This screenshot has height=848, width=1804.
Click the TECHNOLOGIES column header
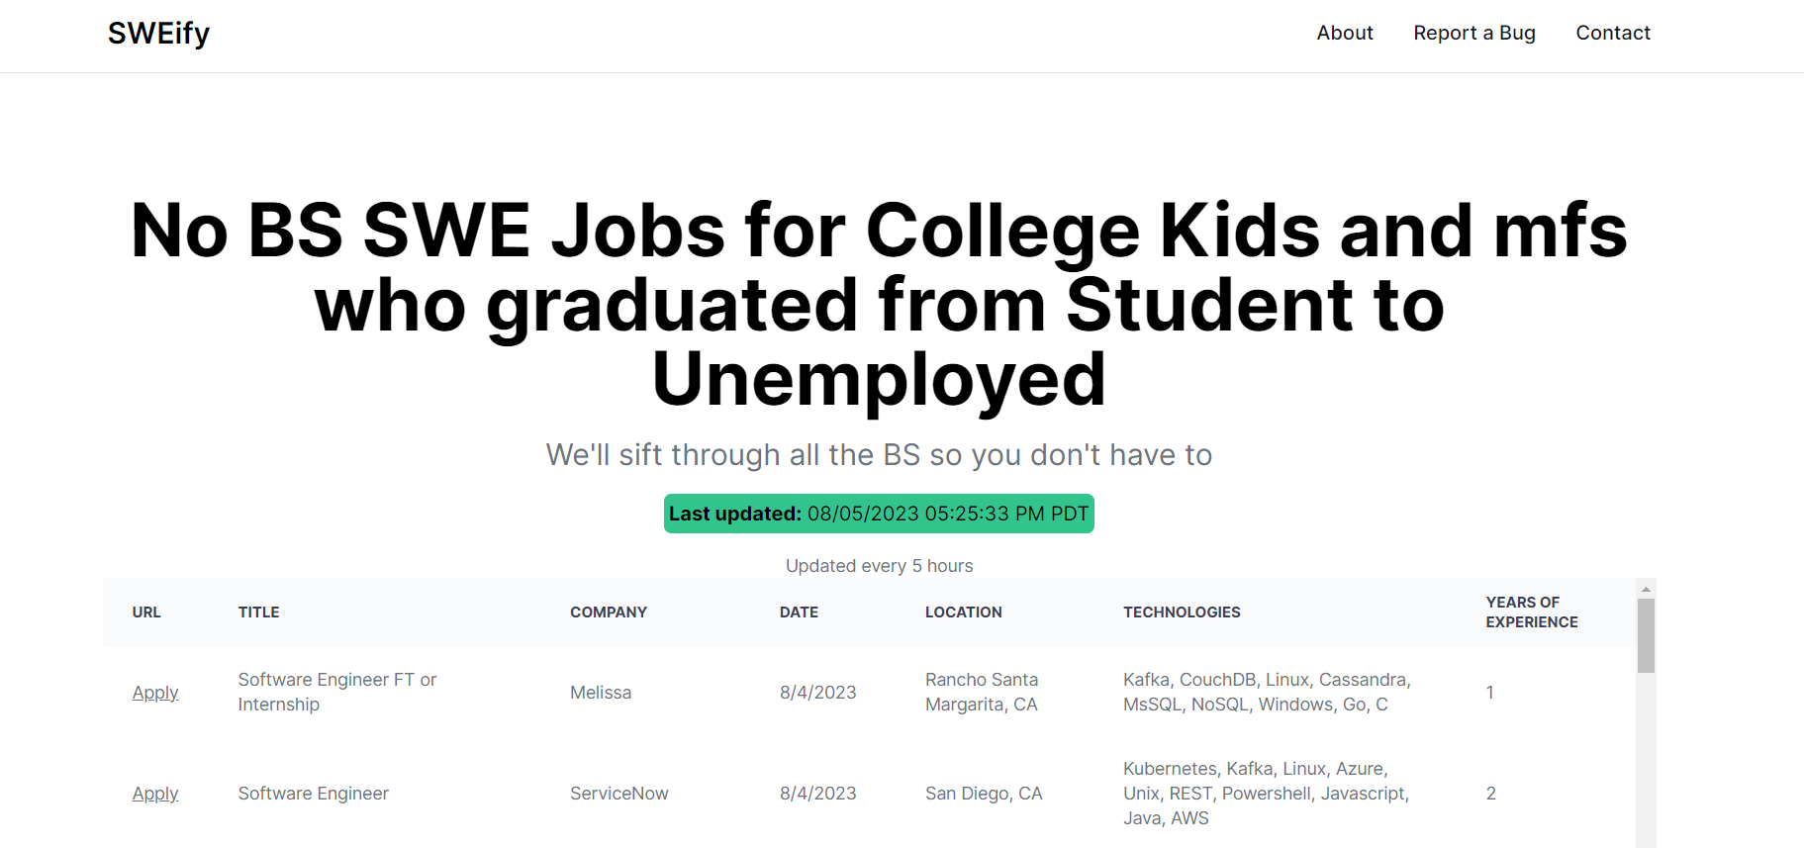click(1182, 612)
